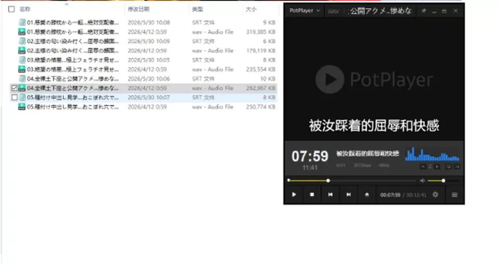This screenshot has height=264, width=498.
Task: Sort files by the 名称 column header
Action: click(25, 9)
